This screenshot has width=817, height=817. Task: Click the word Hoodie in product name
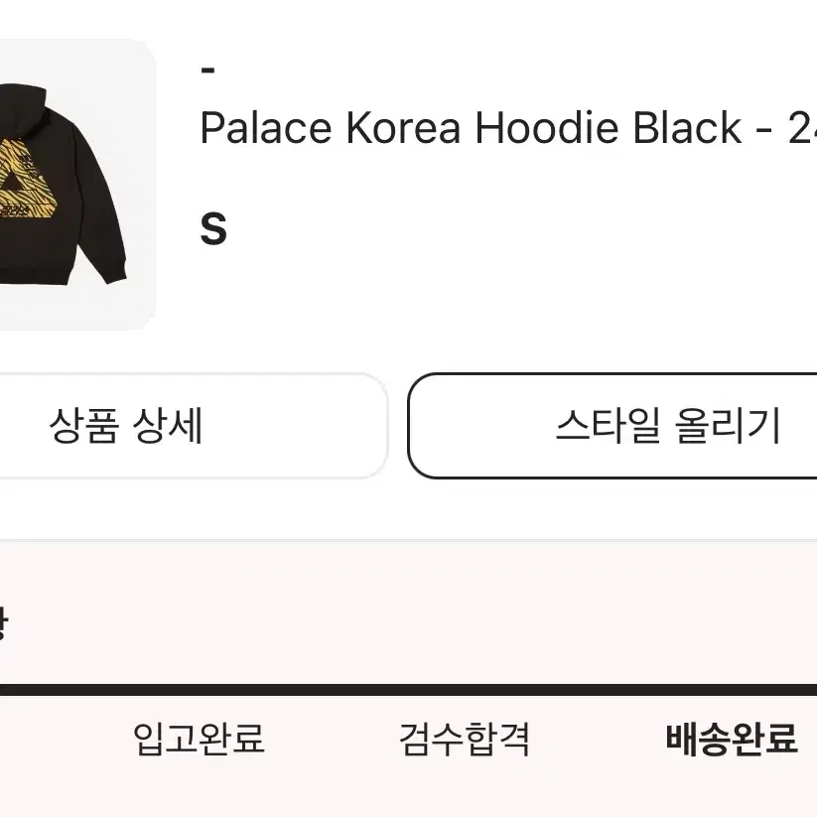pos(547,128)
